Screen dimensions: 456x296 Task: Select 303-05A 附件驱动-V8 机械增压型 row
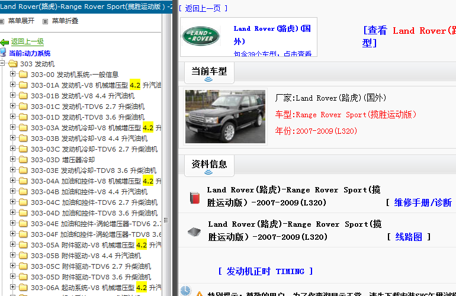[96, 245]
